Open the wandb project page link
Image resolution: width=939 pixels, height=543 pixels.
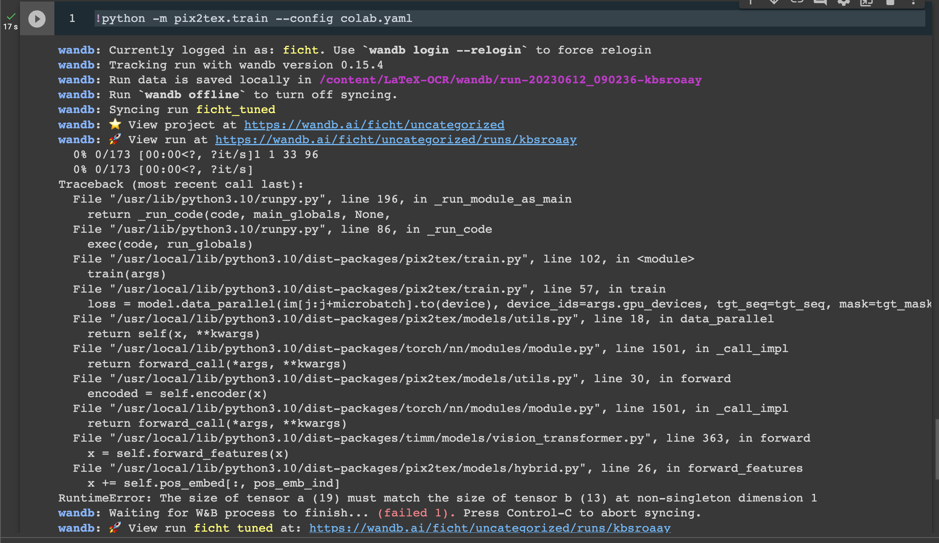(x=374, y=124)
